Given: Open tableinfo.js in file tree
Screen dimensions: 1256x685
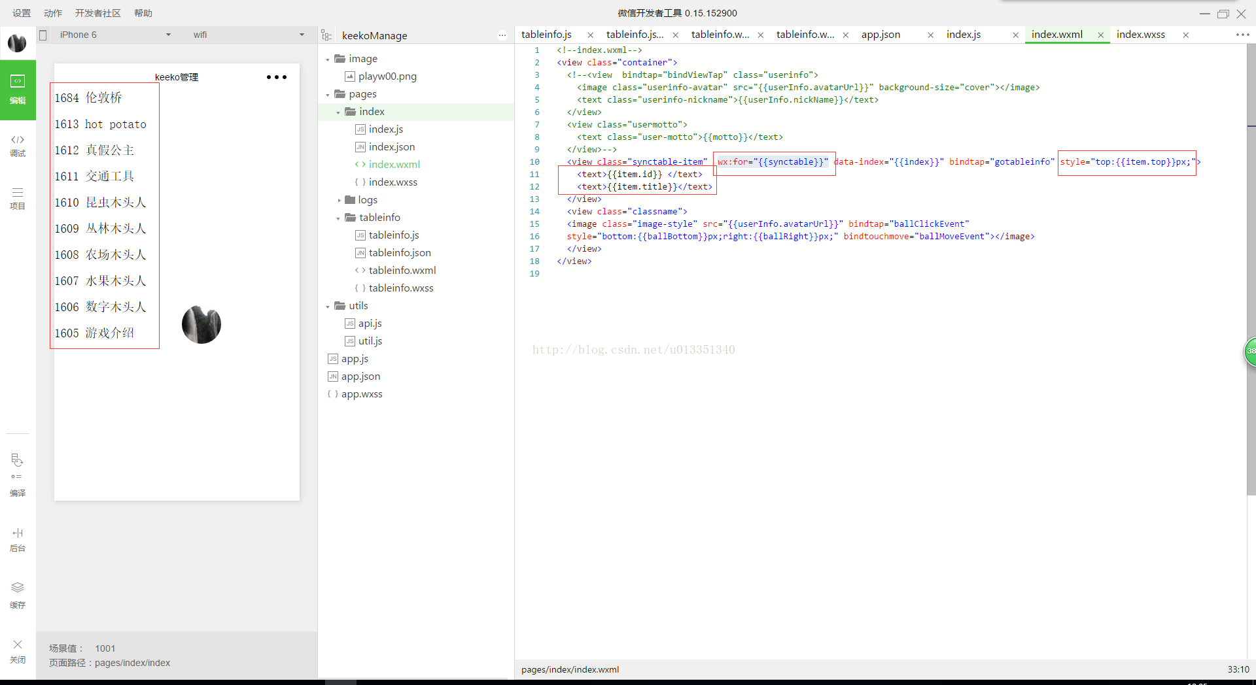Looking at the screenshot, I should point(394,235).
